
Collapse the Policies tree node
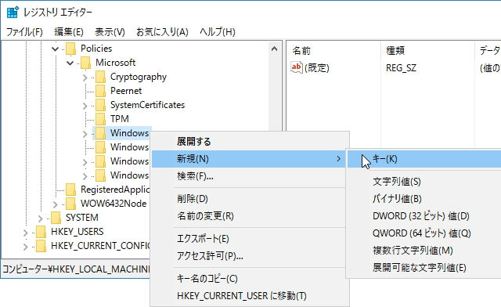click(56, 49)
